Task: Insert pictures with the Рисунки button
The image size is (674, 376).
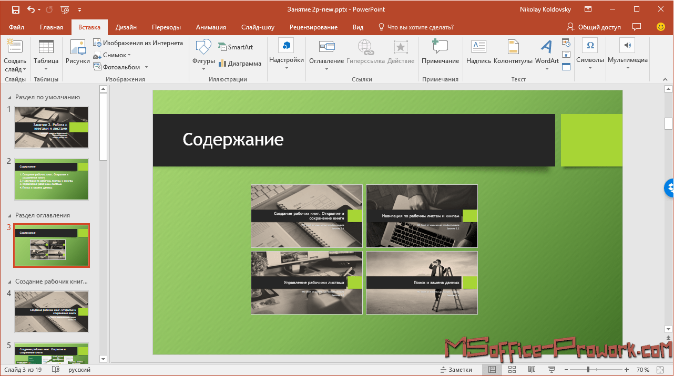Action: click(78, 51)
